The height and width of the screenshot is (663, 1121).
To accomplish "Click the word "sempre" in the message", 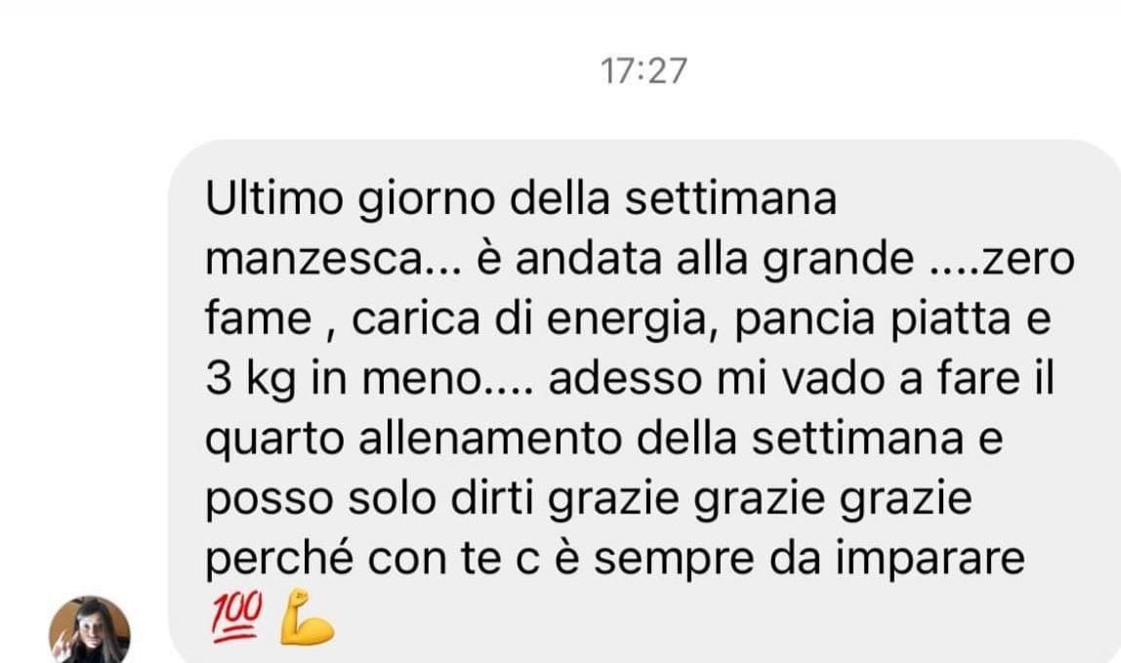I will [x=674, y=561].
